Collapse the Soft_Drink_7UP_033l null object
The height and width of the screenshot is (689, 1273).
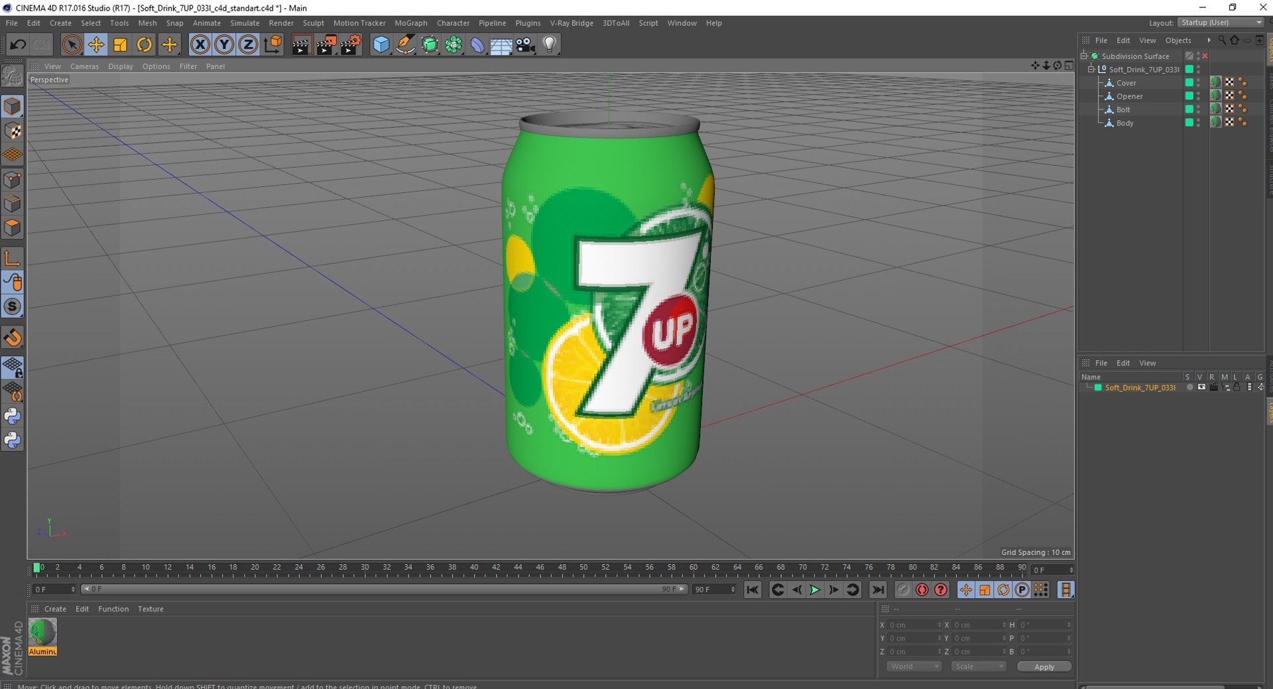point(1091,69)
